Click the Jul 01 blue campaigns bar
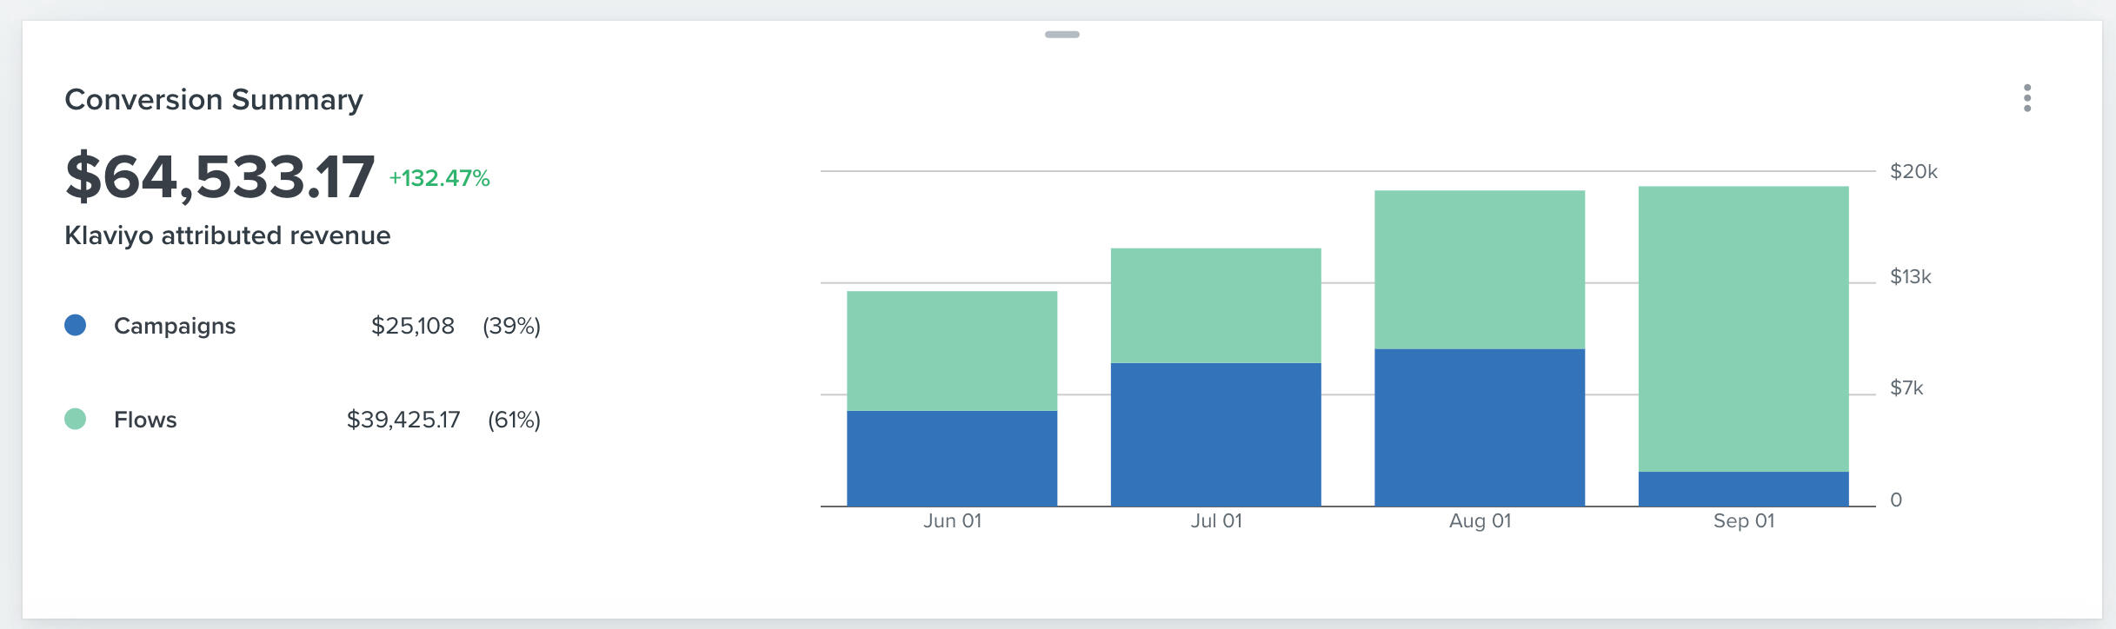Image resolution: width=2116 pixels, height=629 pixels. (1215, 434)
